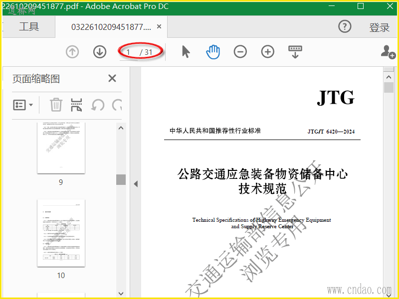The image size is (399, 299).
Task: Select the page 9 thumbnail
Action: (61, 148)
